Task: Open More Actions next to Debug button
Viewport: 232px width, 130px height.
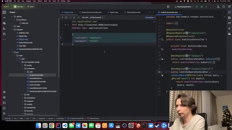Action: [x=206, y=7]
